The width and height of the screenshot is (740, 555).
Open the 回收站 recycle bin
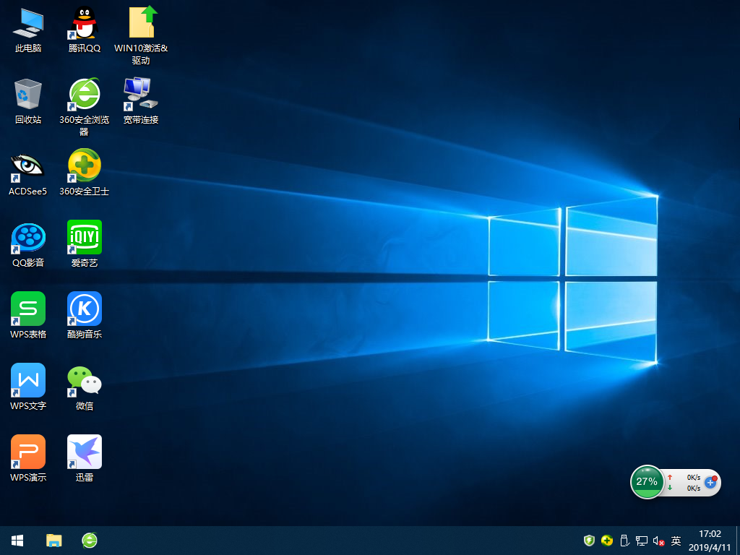point(27,95)
